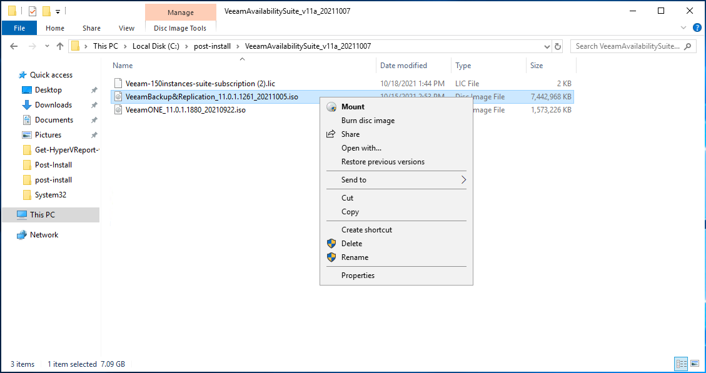Click the shield icon beside Rename

(331, 257)
